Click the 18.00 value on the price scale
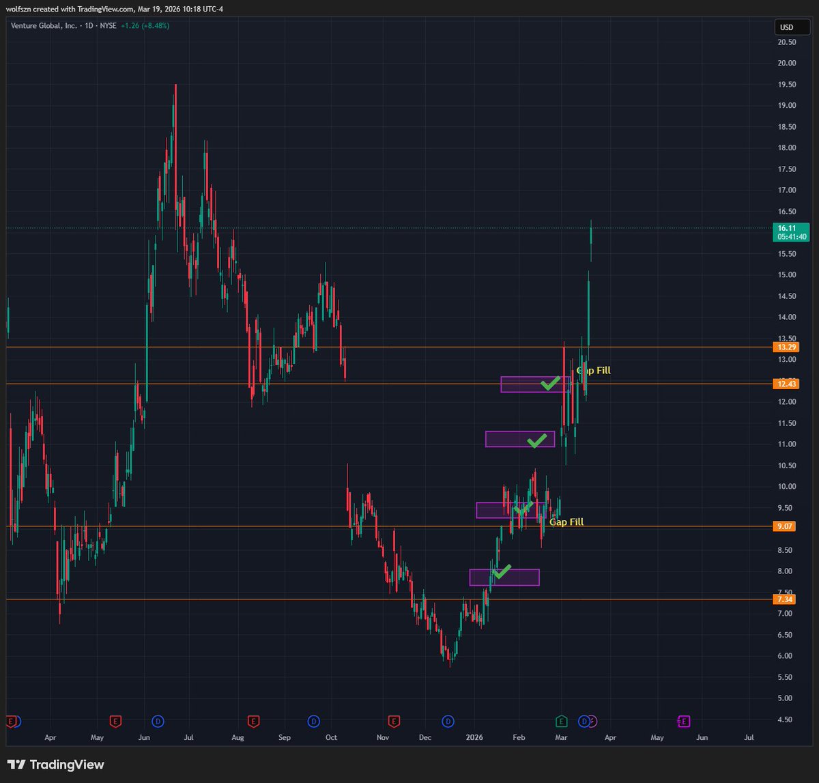 click(x=787, y=148)
